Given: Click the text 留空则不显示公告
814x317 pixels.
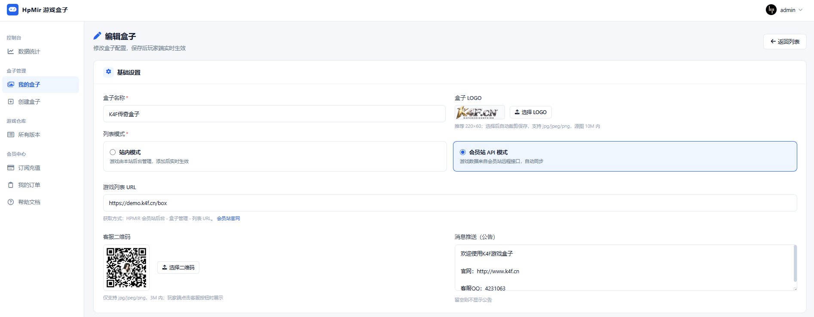Looking at the screenshot, I should [473, 300].
